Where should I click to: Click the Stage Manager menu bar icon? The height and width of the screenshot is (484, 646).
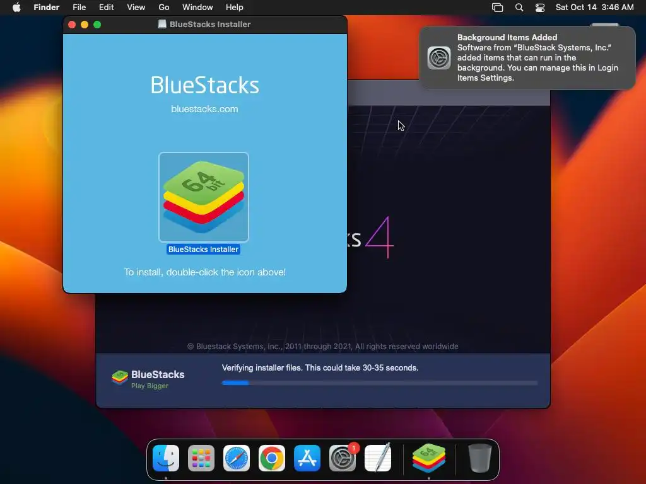point(497,8)
